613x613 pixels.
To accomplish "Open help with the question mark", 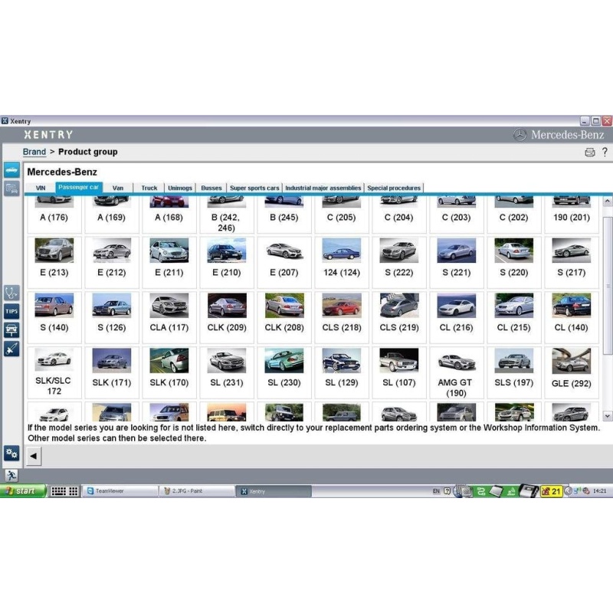I will coord(605,152).
